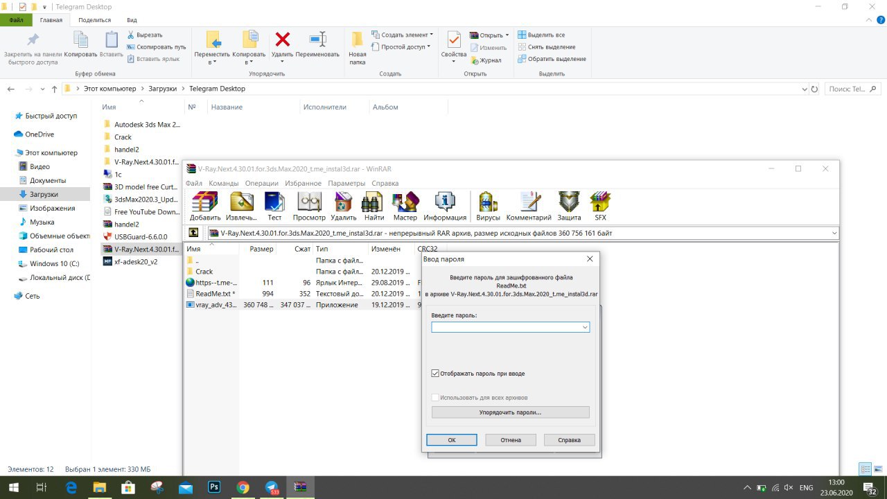Click the Извлечь (Extract) icon in WinRAR

tap(241, 207)
